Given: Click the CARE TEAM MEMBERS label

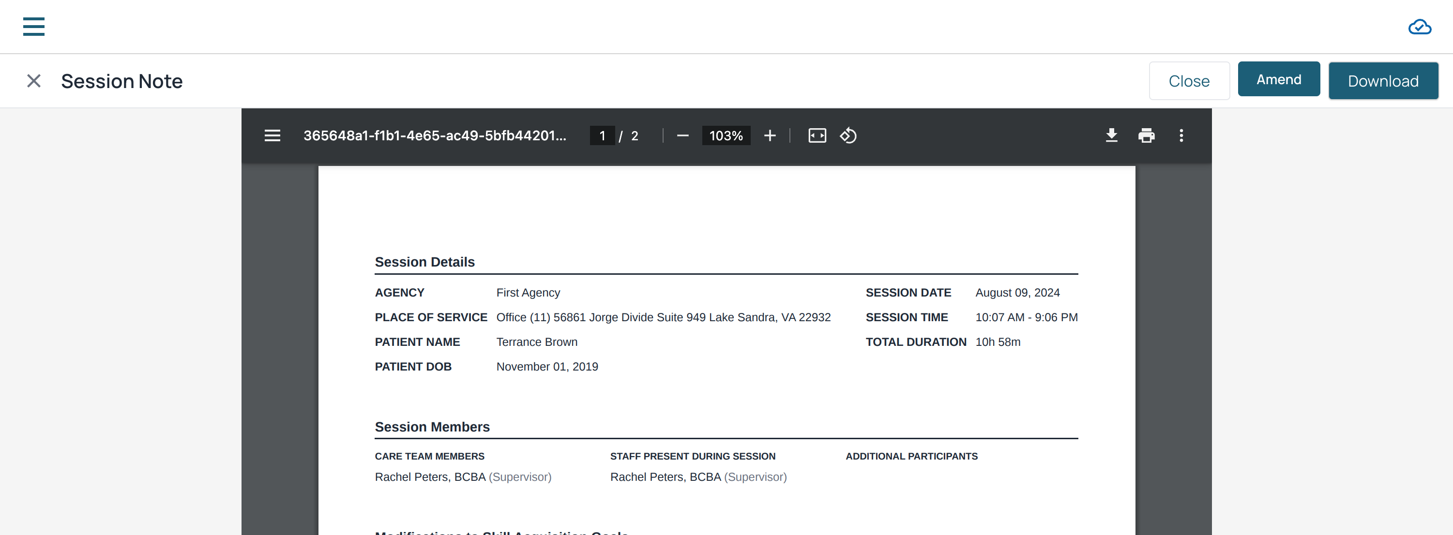Looking at the screenshot, I should pos(429,456).
